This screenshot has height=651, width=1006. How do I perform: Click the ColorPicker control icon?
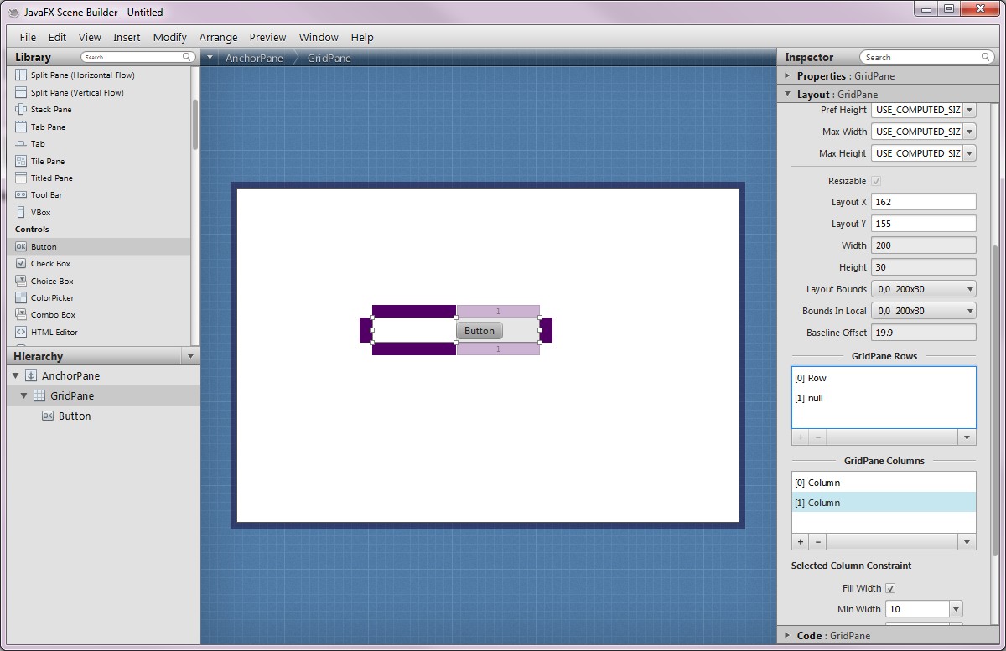pos(21,298)
